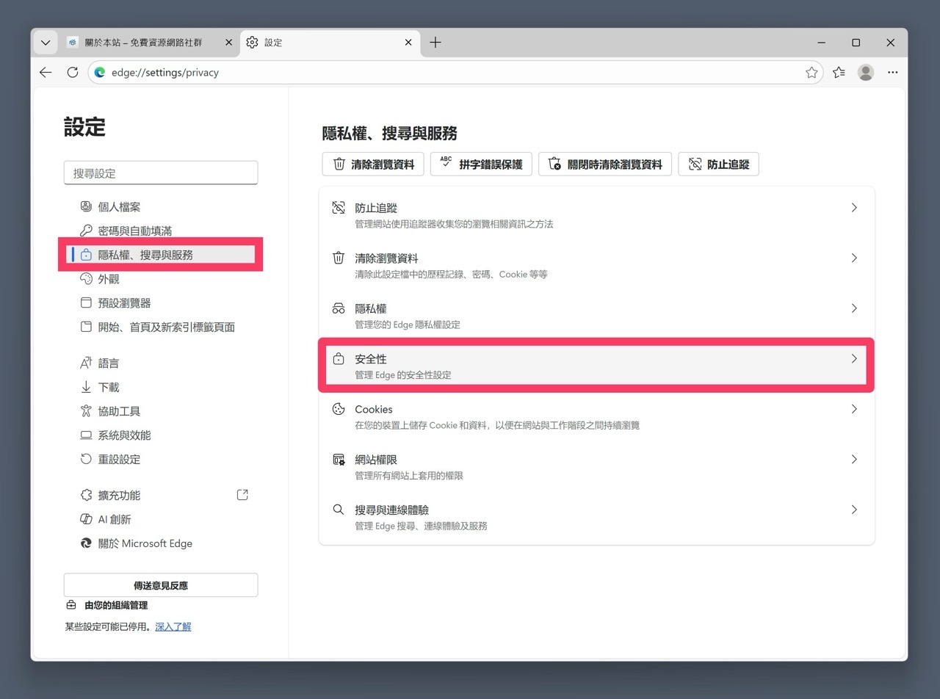
Task: Click the page refresh icon
Action: [72, 72]
